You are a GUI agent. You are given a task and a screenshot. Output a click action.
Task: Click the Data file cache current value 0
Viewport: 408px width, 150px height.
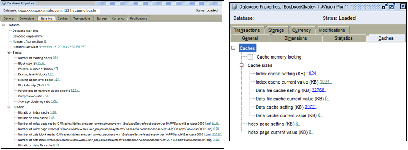click(x=327, y=99)
